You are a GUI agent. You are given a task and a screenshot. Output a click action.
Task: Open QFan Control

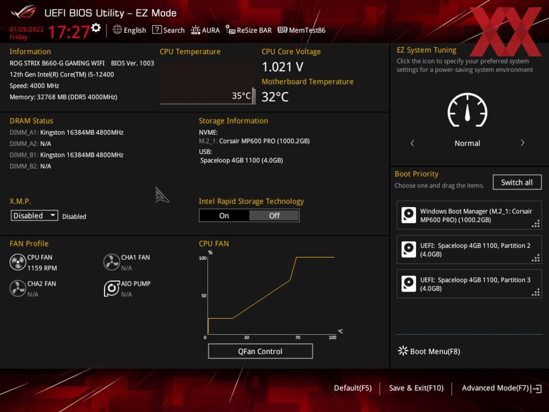click(x=260, y=351)
